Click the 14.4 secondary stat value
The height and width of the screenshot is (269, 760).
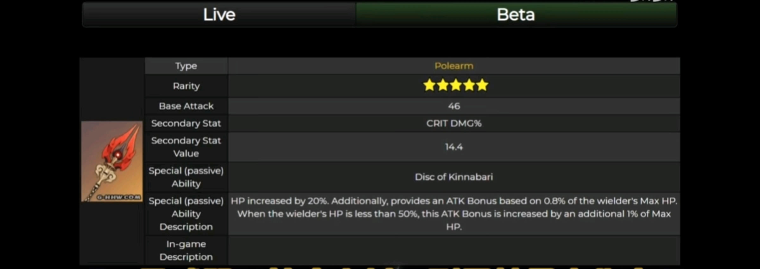(454, 147)
